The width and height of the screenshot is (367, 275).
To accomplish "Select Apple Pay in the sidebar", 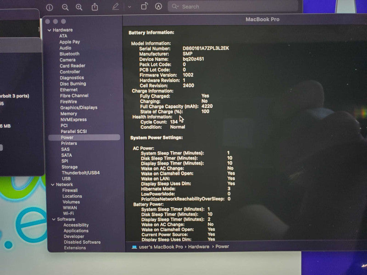I will click(x=70, y=42).
